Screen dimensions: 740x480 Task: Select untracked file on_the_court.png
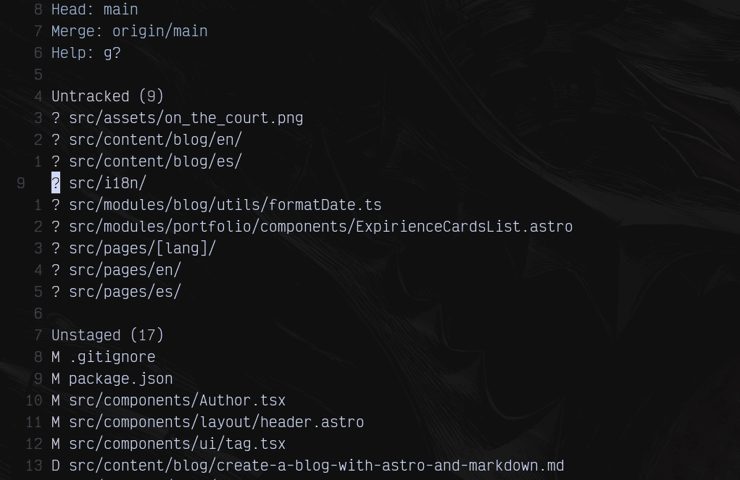pyautogui.click(x=186, y=118)
